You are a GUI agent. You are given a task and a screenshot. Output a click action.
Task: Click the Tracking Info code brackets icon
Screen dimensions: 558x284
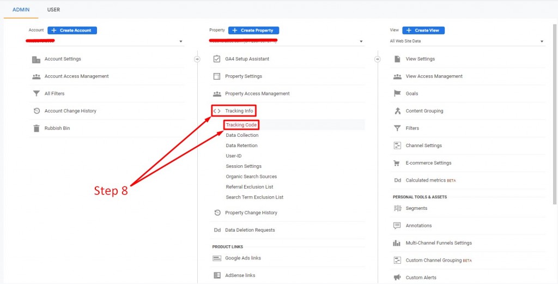coord(217,111)
